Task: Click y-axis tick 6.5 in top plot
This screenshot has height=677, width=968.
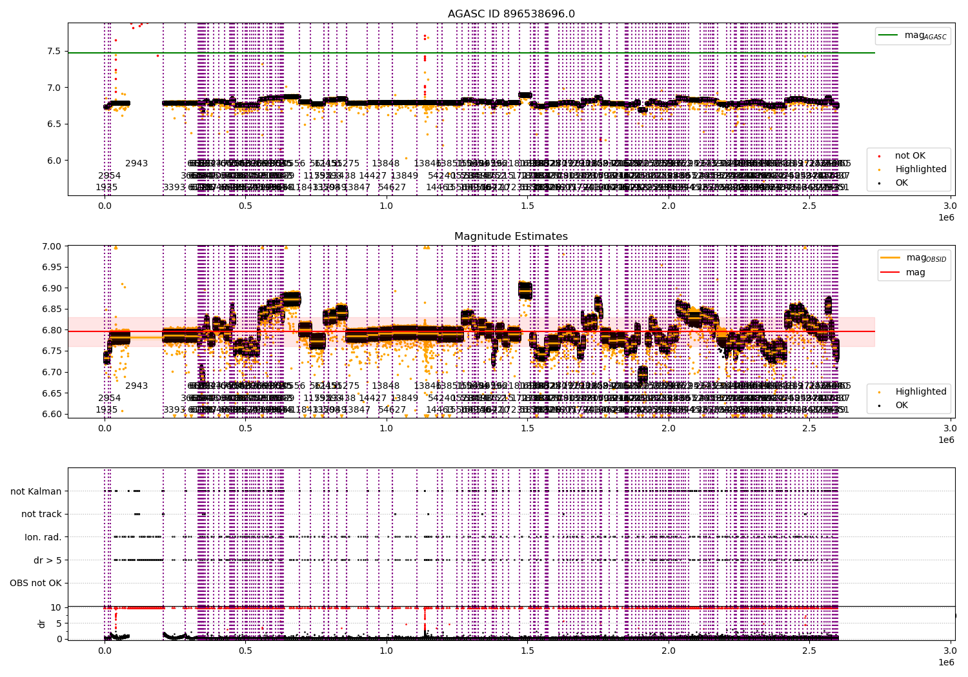Action: tap(54, 124)
